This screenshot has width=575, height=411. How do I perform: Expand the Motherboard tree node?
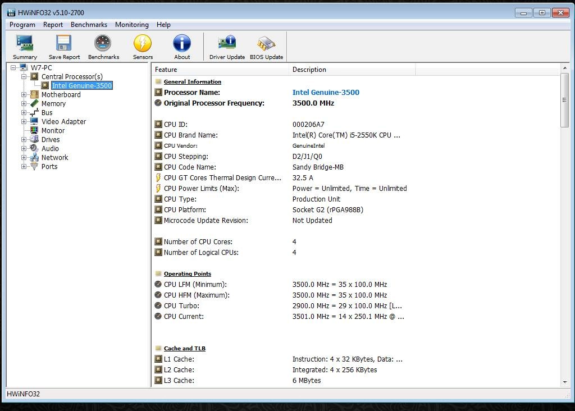click(24, 94)
